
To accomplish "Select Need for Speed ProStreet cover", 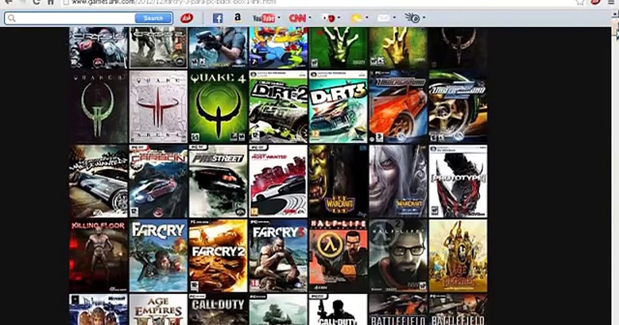I will 218,181.
